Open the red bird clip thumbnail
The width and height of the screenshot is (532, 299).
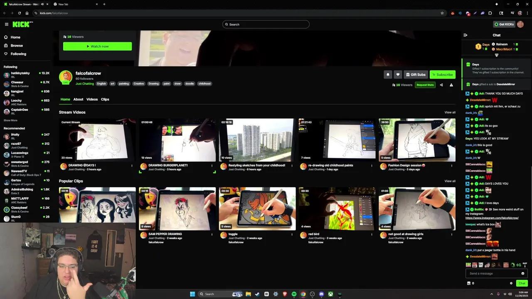[x=337, y=209]
